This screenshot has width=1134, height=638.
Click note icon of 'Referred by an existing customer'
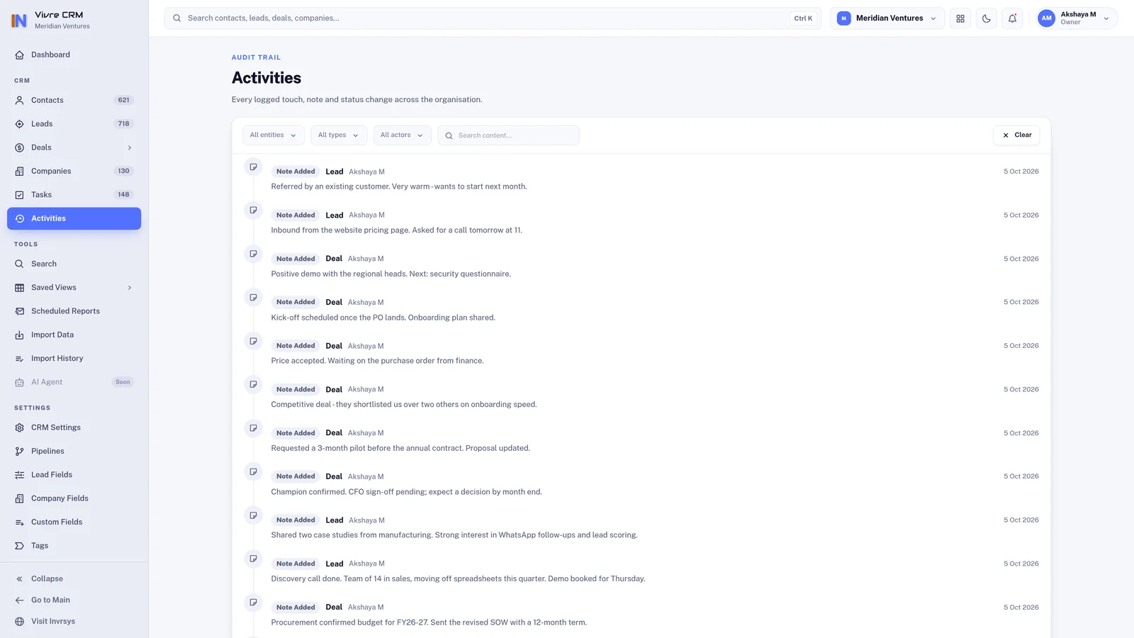[253, 167]
